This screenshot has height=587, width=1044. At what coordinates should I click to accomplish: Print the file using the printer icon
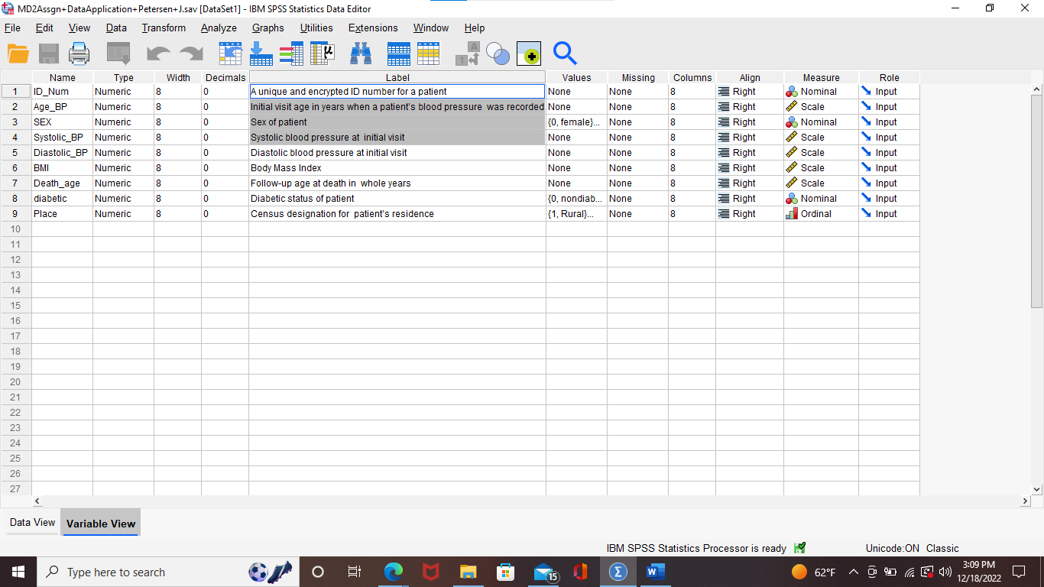[x=79, y=54]
